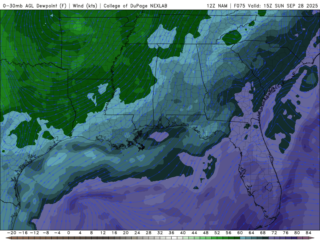This screenshot has width=320, height=240.
Task: Click the '84' value on the color scale
Action: (308, 233)
